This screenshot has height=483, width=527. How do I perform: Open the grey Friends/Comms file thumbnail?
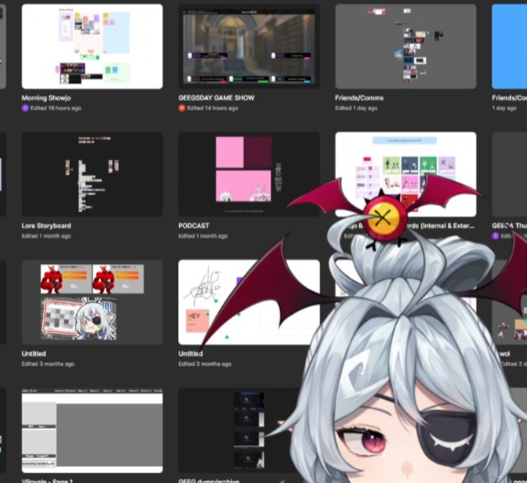coord(406,46)
